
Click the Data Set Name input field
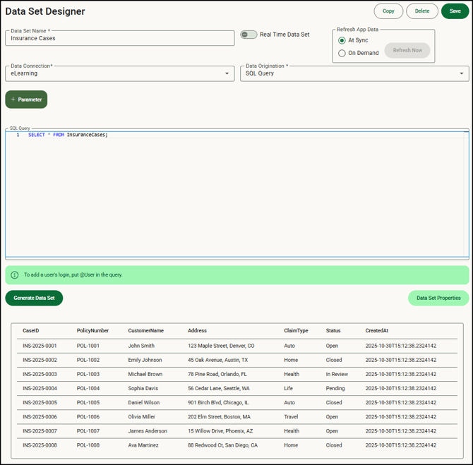pyautogui.click(x=120, y=38)
